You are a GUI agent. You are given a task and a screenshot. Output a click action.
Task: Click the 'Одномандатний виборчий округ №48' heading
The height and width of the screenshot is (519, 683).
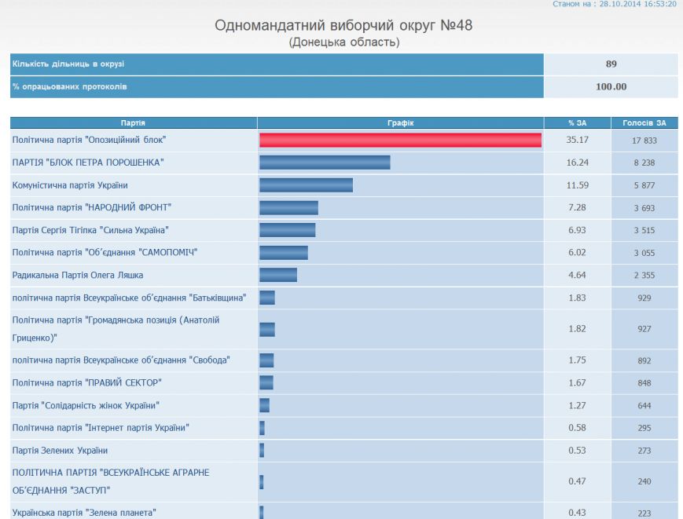pyautogui.click(x=343, y=25)
